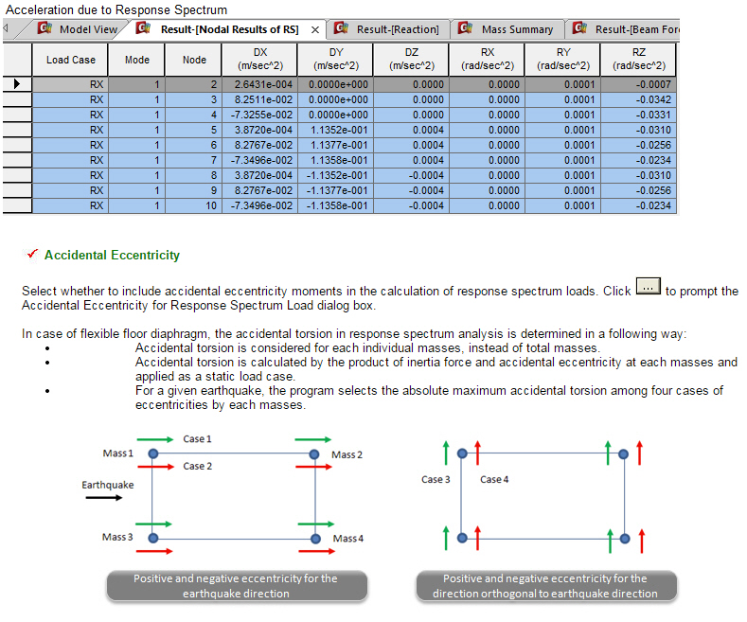Click the Mode column header
This screenshot has width=747, height=622.
click(136, 60)
